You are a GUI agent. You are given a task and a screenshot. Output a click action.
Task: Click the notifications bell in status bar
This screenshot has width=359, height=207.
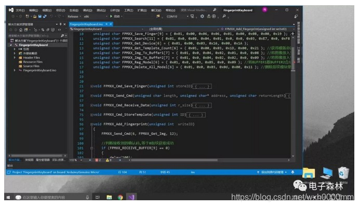click(x=293, y=172)
